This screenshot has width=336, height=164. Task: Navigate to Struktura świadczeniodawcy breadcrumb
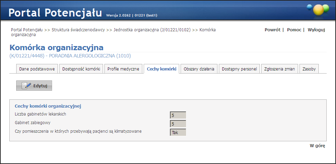pos(78,30)
